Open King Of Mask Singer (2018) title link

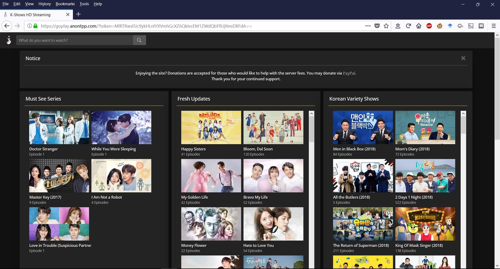[x=419, y=246]
